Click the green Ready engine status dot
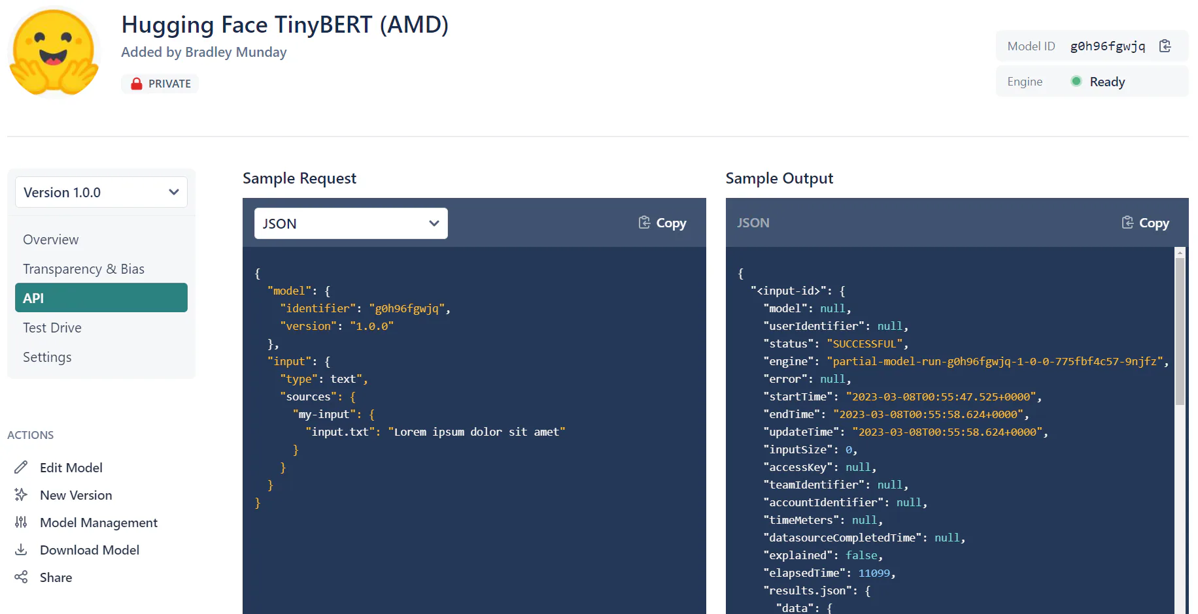 (1076, 81)
